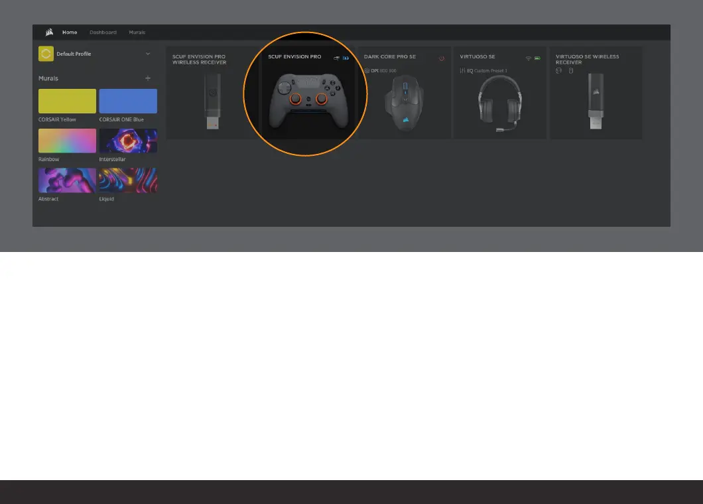Image resolution: width=703 pixels, height=504 pixels.
Task: Click the SCUF ENVISION PRO title text
Action: [x=294, y=56]
